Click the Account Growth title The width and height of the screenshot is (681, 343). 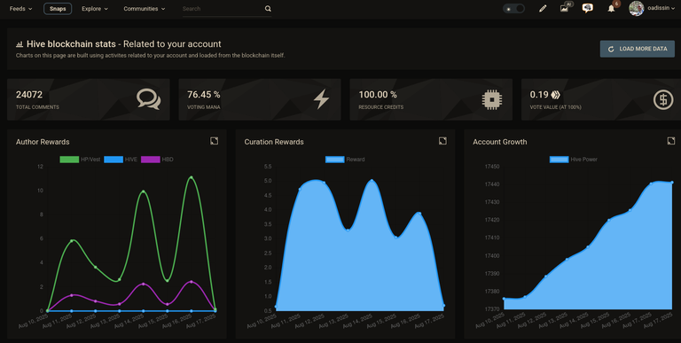click(500, 142)
